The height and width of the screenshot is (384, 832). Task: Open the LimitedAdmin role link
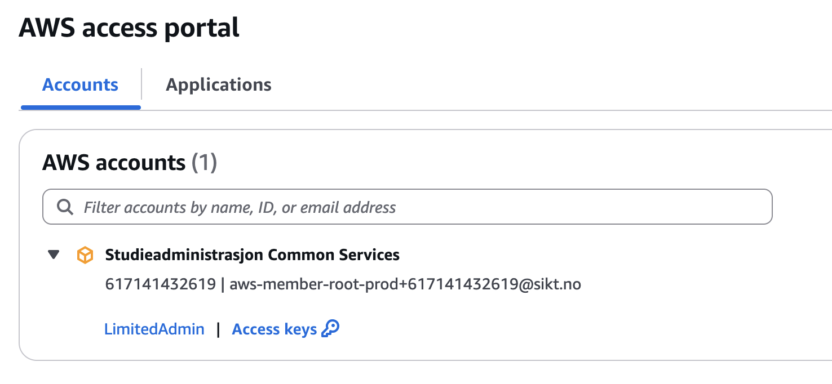(x=154, y=329)
